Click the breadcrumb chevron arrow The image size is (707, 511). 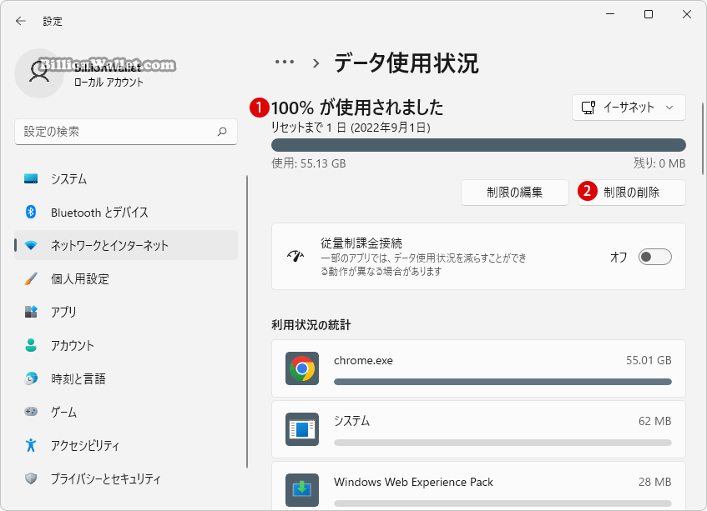316,63
